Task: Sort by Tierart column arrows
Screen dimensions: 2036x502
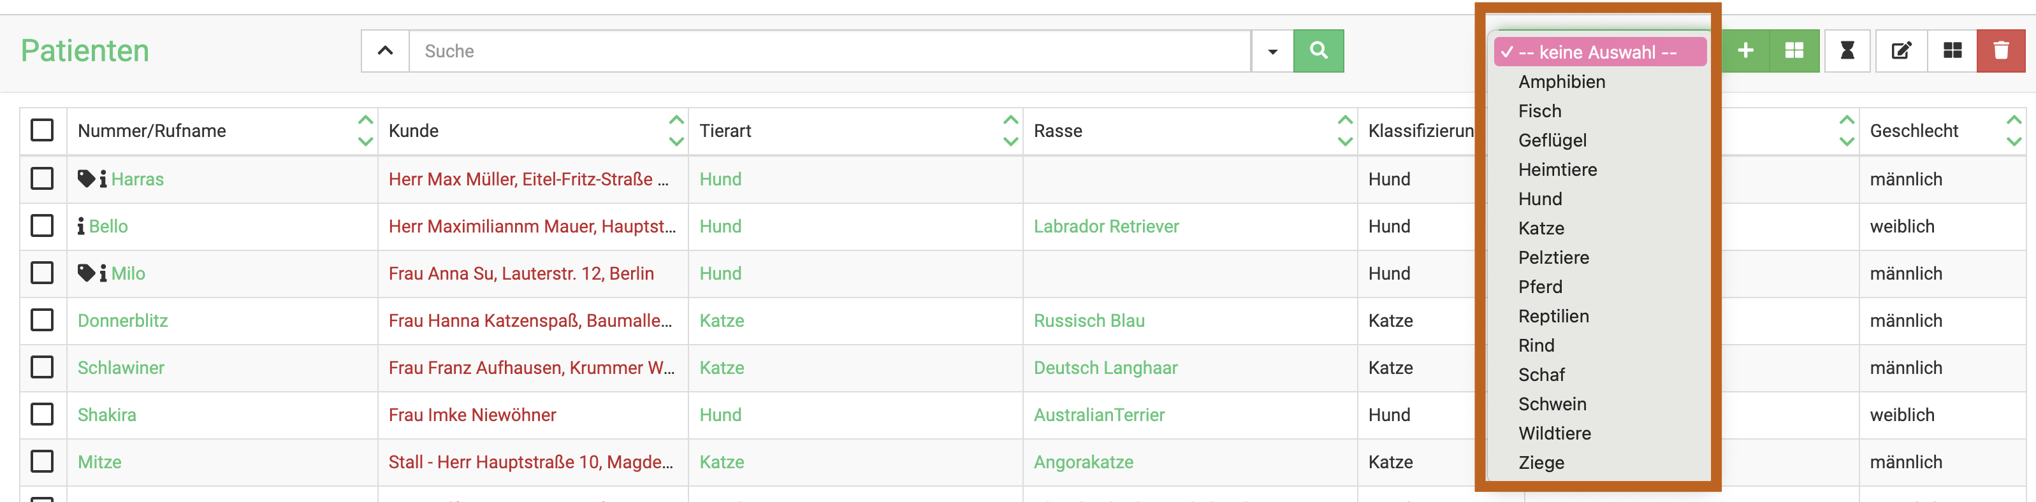Action: 1010,131
